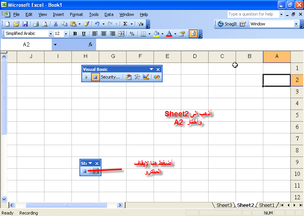Apply AutoFilter with the funnel icon
This screenshot has height=216, width=304.
tap(140, 24)
